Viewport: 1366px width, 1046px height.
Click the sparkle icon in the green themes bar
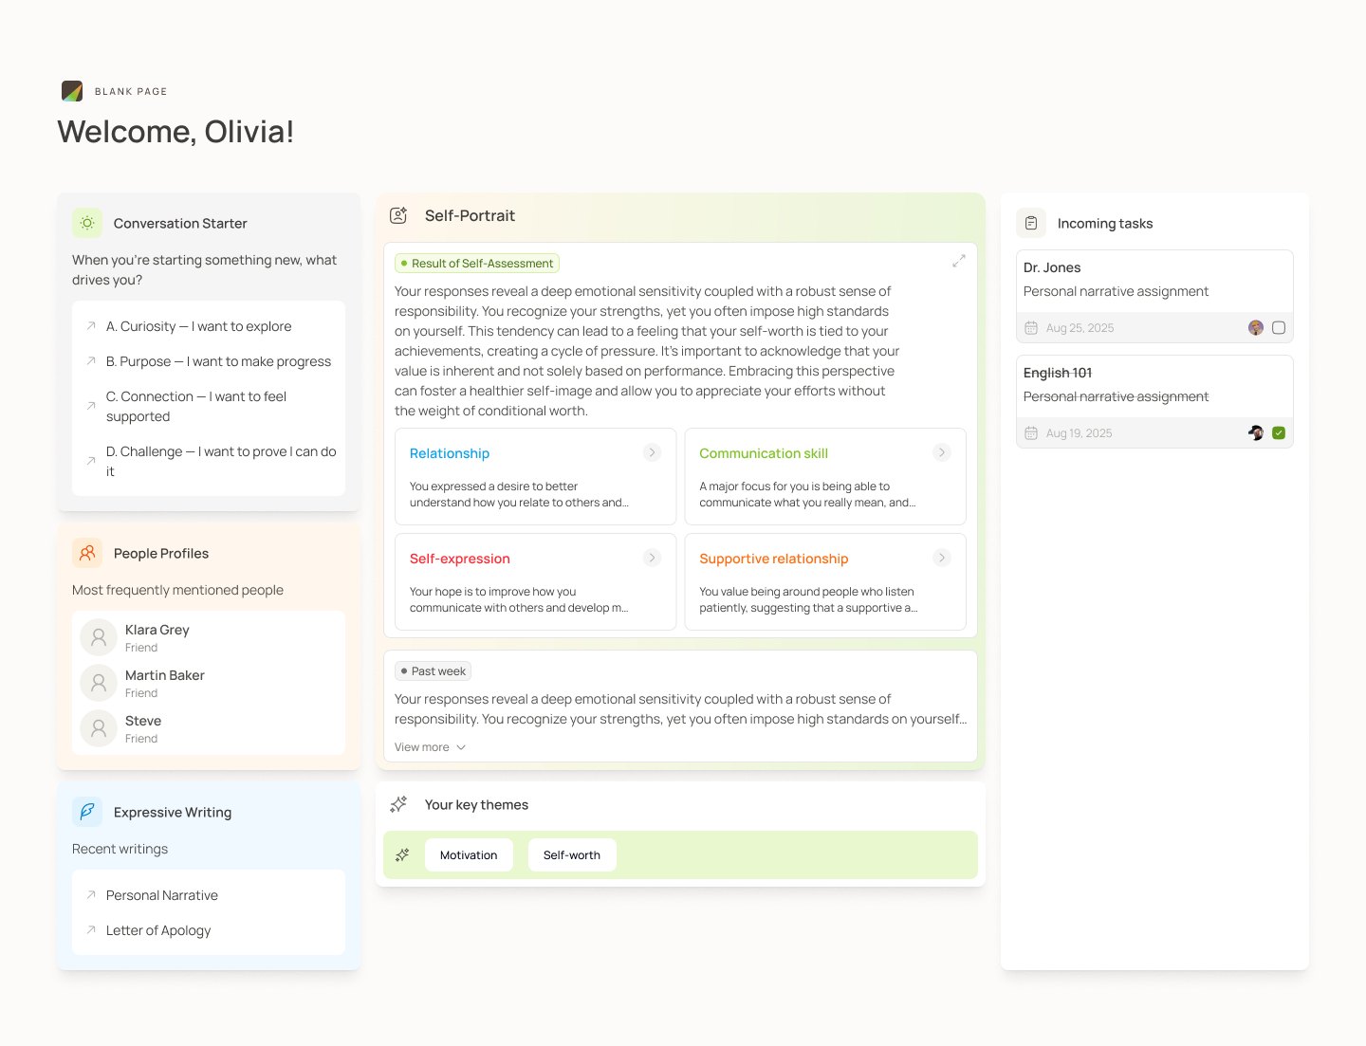coord(402,854)
